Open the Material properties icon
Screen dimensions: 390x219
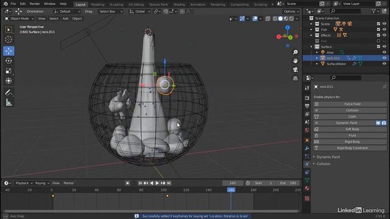[307, 188]
